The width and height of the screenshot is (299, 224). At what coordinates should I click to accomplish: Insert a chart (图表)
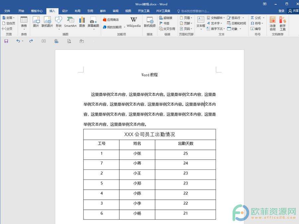82,22
